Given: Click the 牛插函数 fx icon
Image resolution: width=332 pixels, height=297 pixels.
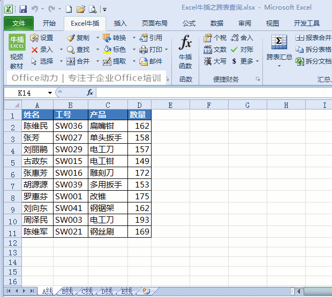Looking at the screenshot, I should 185,42.
